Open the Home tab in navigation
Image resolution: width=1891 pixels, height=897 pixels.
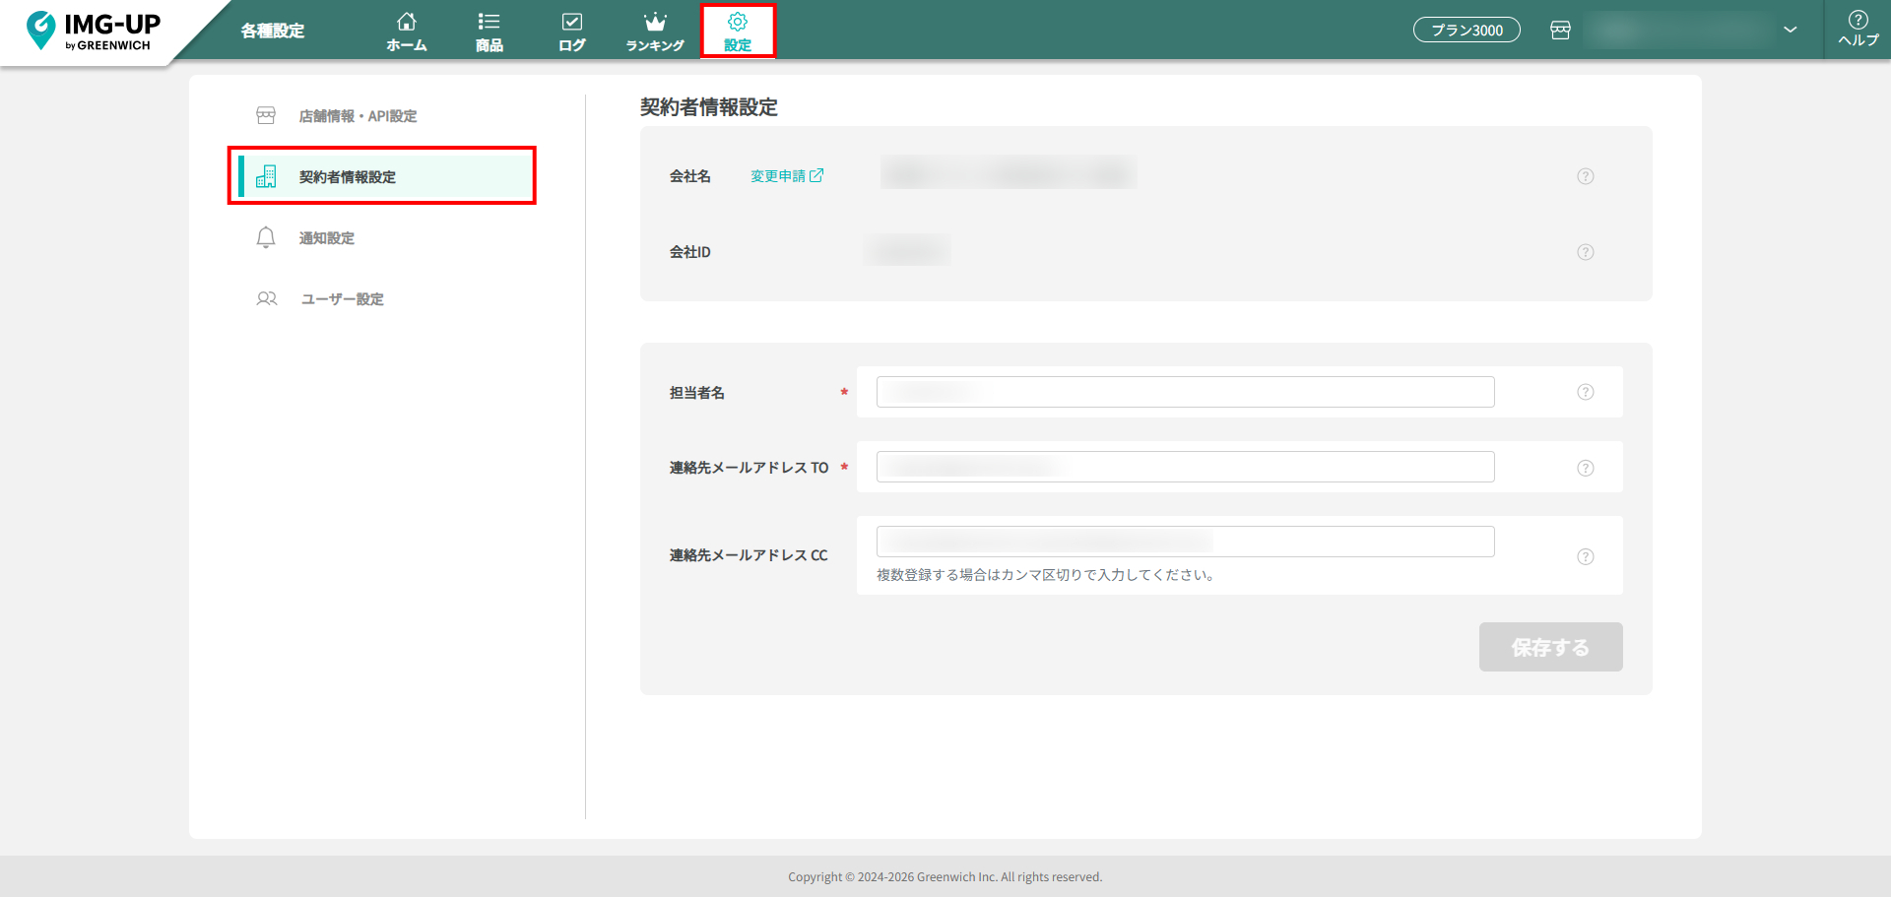(x=406, y=32)
